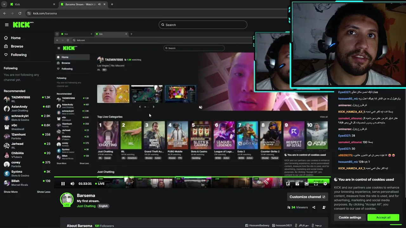Click the share icon beside viewers
The image size is (406, 228).
[x=314, y=207]
